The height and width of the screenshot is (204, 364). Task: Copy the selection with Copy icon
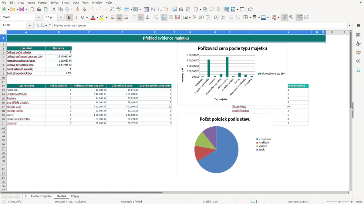tap(61, 9)
